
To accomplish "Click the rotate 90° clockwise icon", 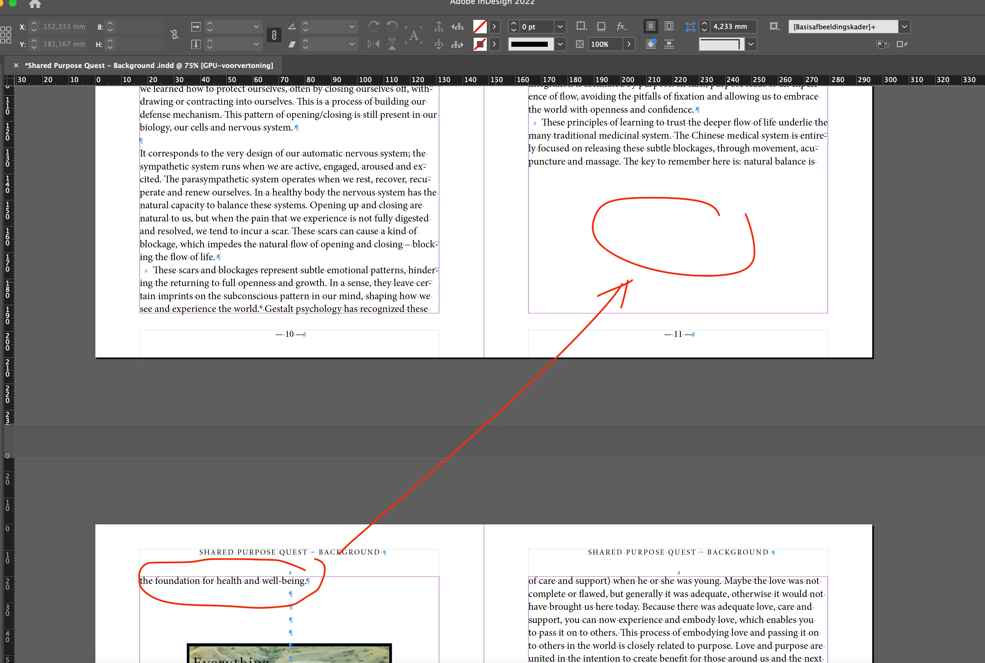I will 373,26.
